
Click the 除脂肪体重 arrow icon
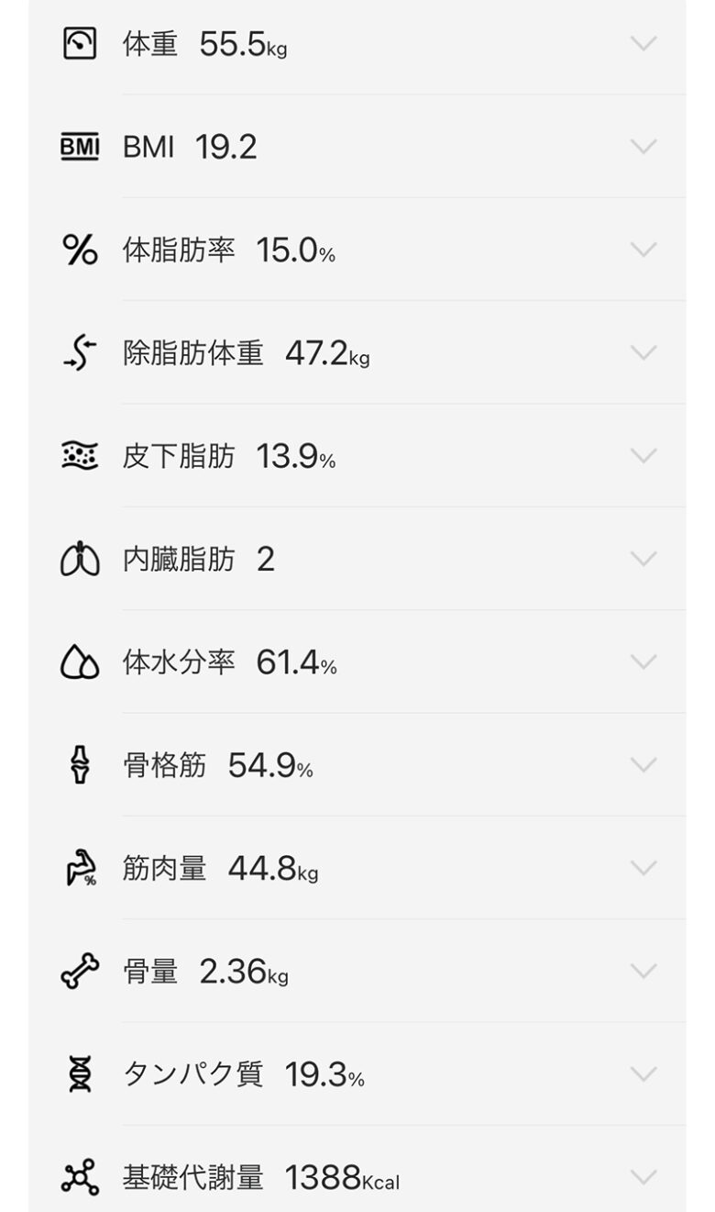[x=80, y=353]
